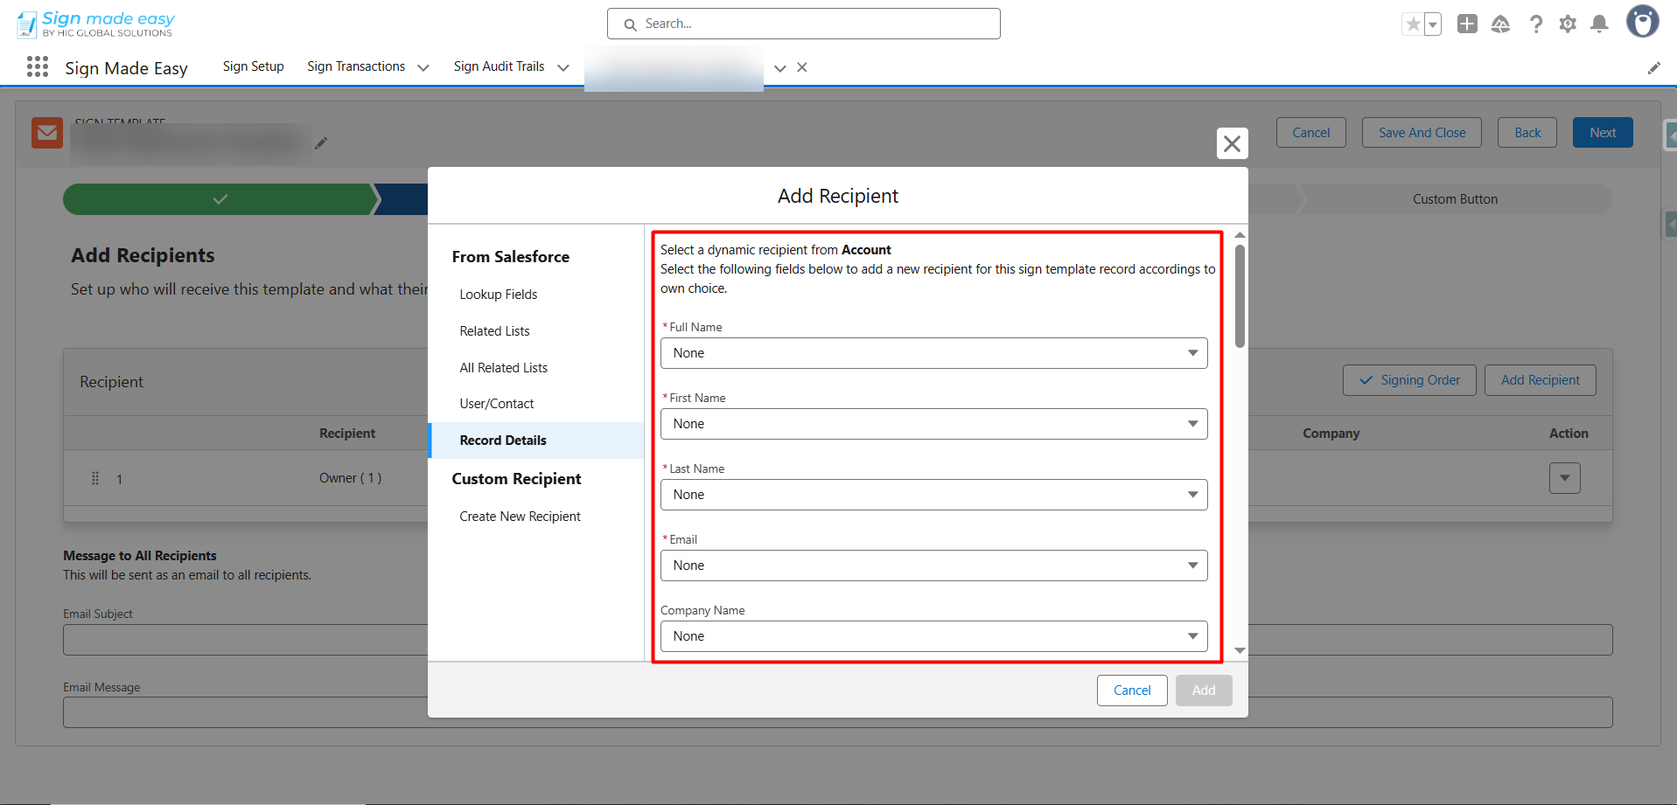Open the Sign Audit Trails tab

click(x=499, y=66)
